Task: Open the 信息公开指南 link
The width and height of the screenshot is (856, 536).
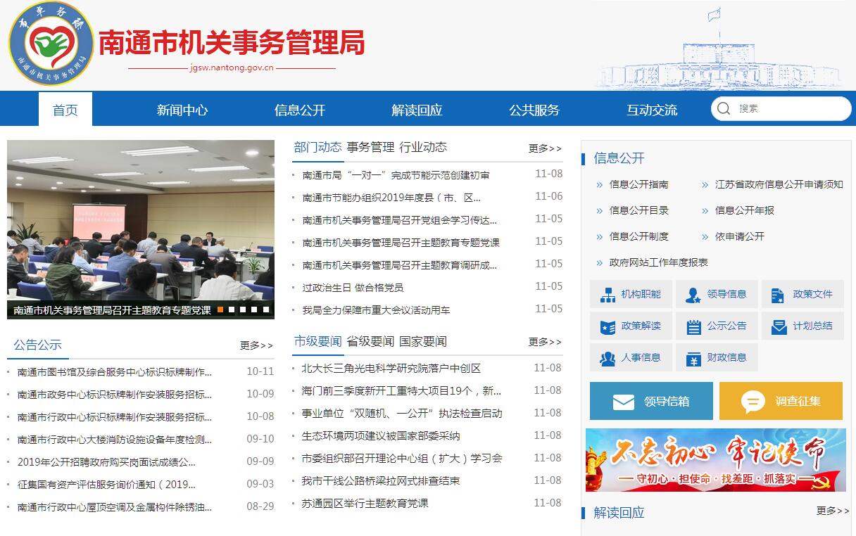Action: tap(638, 184)
